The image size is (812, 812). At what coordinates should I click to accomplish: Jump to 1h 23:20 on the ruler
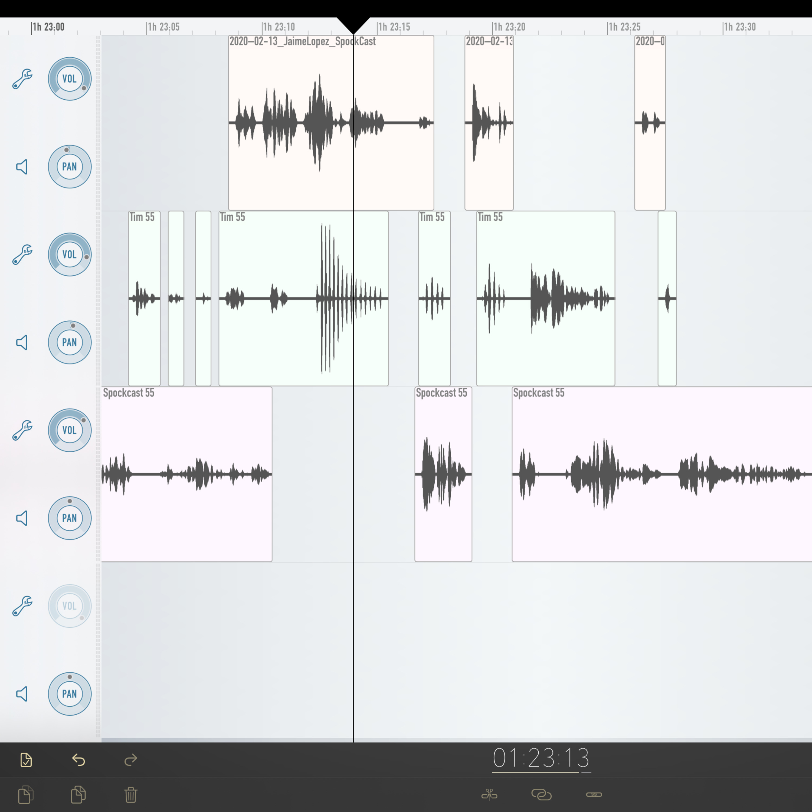(x=509, y=27)
